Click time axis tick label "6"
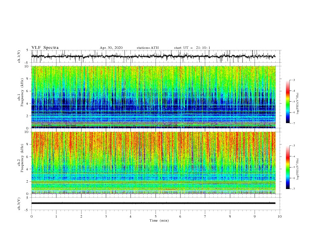The width and height of the screenshot is (315, 243). point(181,216)
